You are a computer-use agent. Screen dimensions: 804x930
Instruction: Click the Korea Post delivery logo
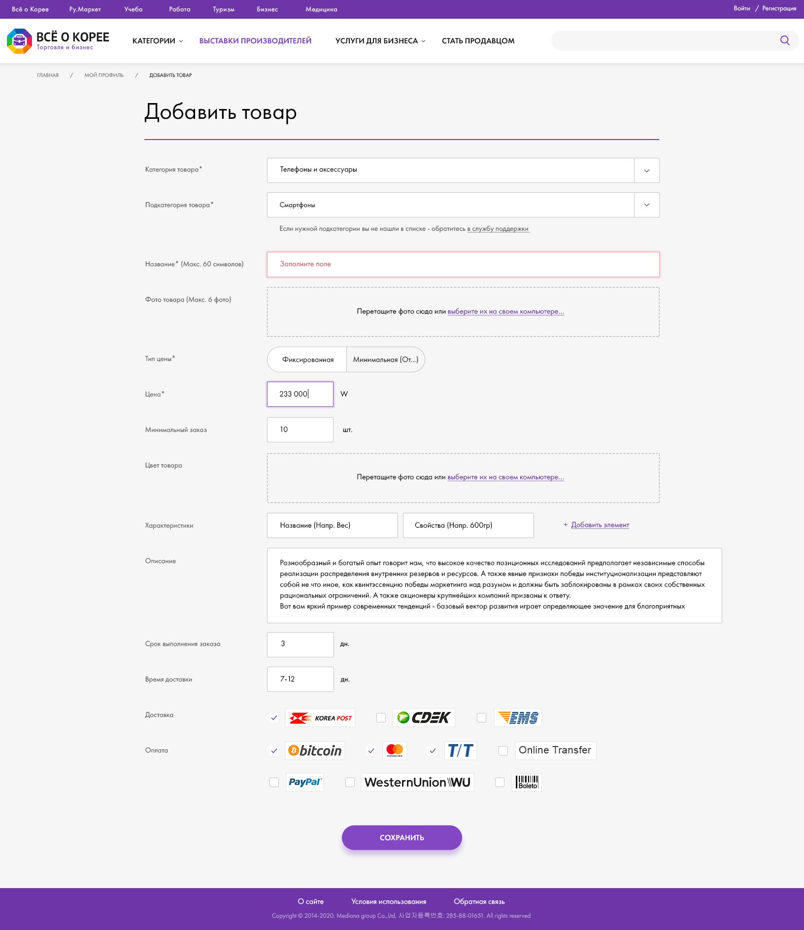[320, 718]
